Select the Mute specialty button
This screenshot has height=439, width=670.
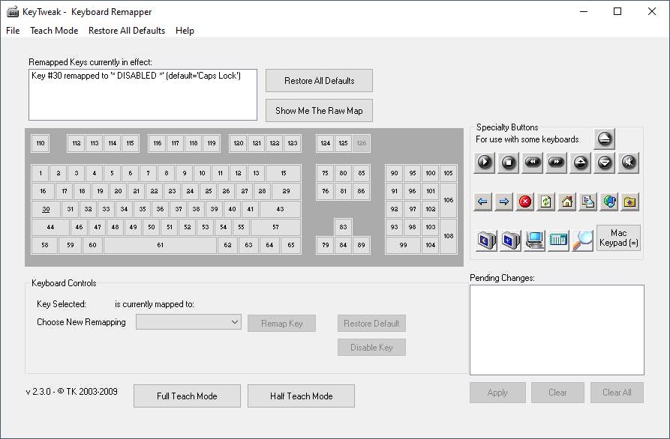click(628, 162)
